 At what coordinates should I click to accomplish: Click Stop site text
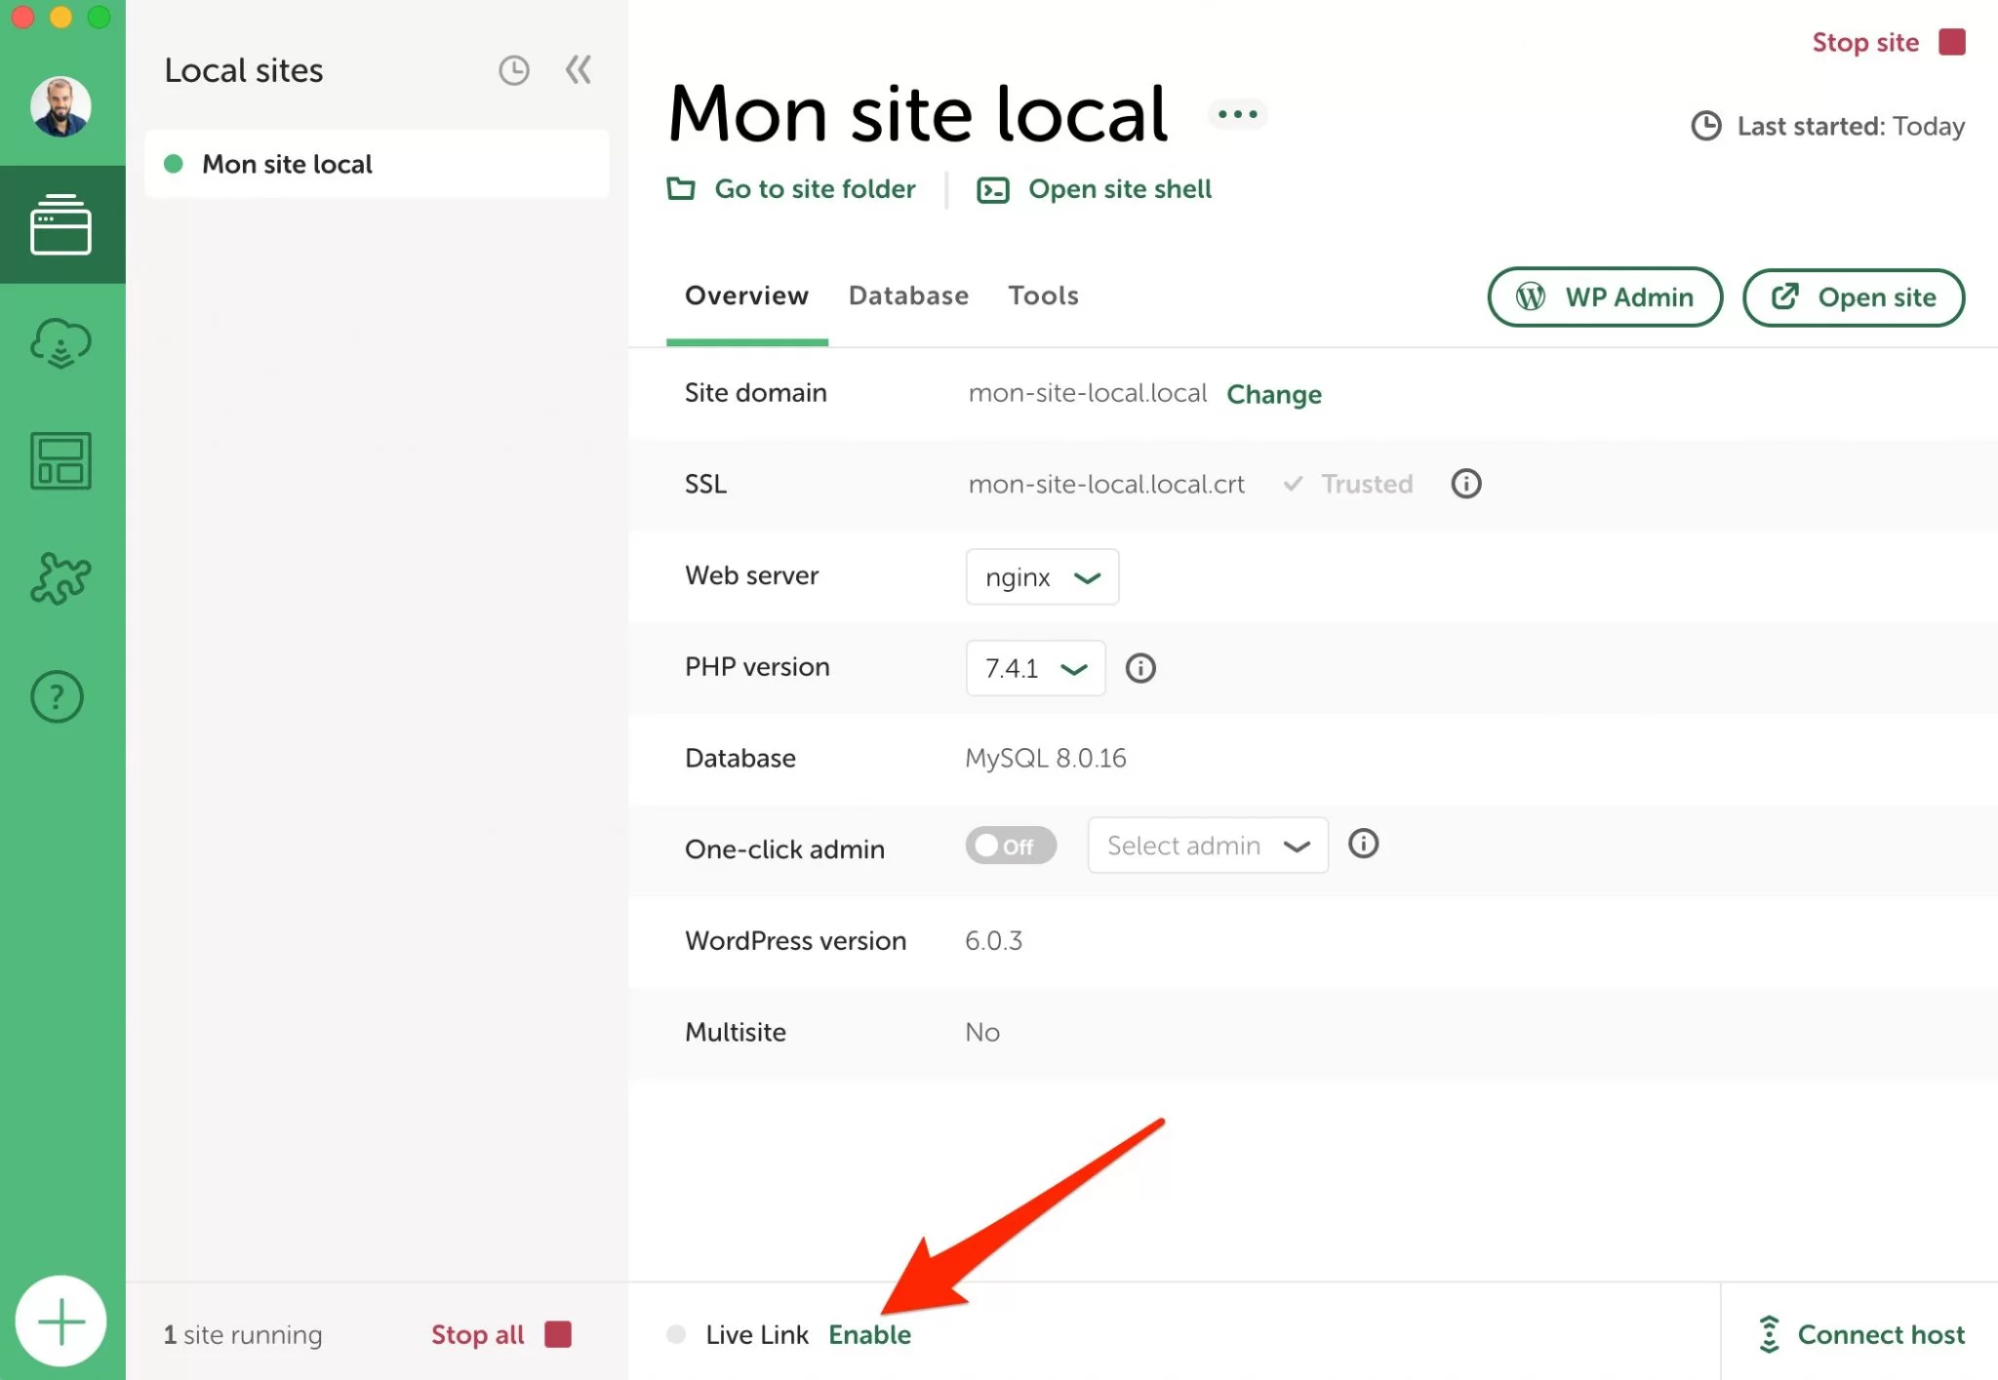pos(1865,43)
